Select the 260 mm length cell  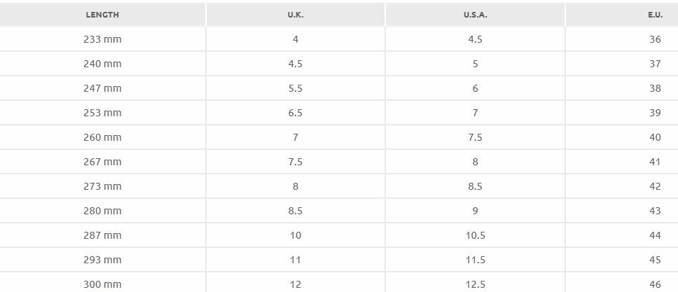(x=102, y=137)
